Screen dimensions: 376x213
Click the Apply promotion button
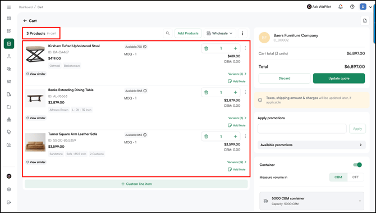click(357, 129)
